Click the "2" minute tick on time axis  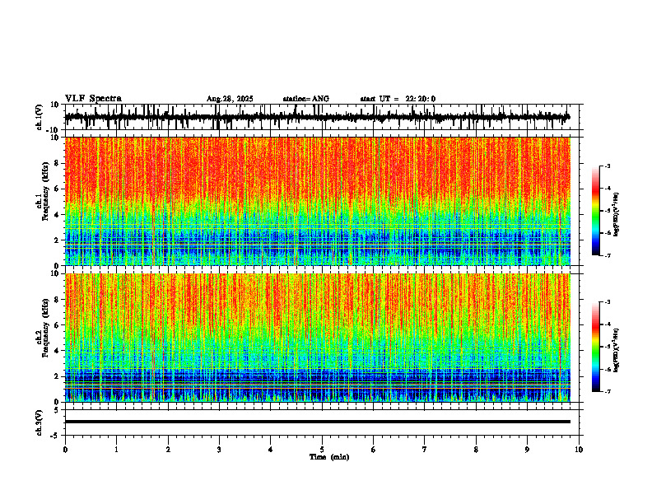tap(168, 450)
